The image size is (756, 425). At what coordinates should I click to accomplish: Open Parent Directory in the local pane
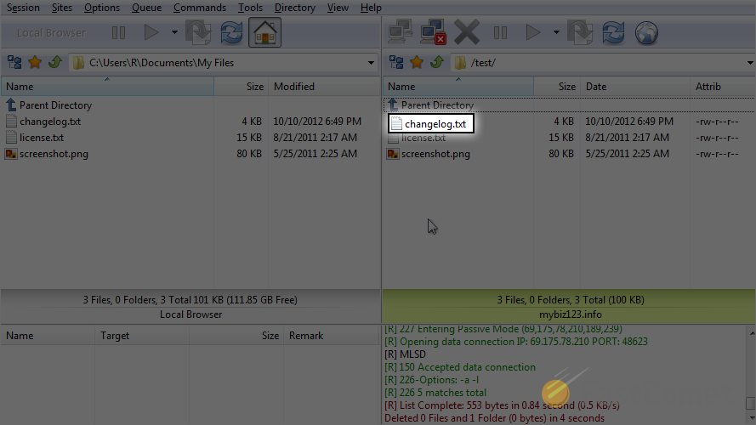(55, 105)
